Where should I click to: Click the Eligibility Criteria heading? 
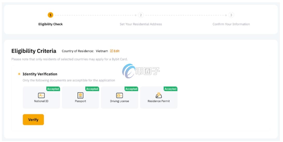tap(34, 51)
